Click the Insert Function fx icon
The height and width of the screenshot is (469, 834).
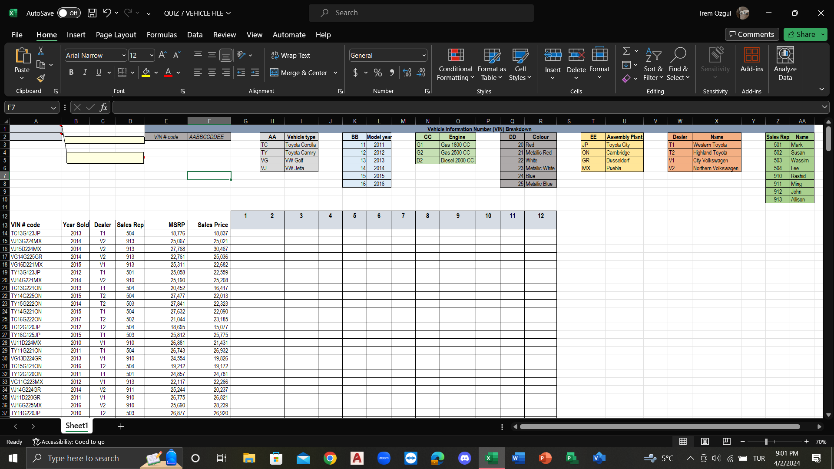103,107
